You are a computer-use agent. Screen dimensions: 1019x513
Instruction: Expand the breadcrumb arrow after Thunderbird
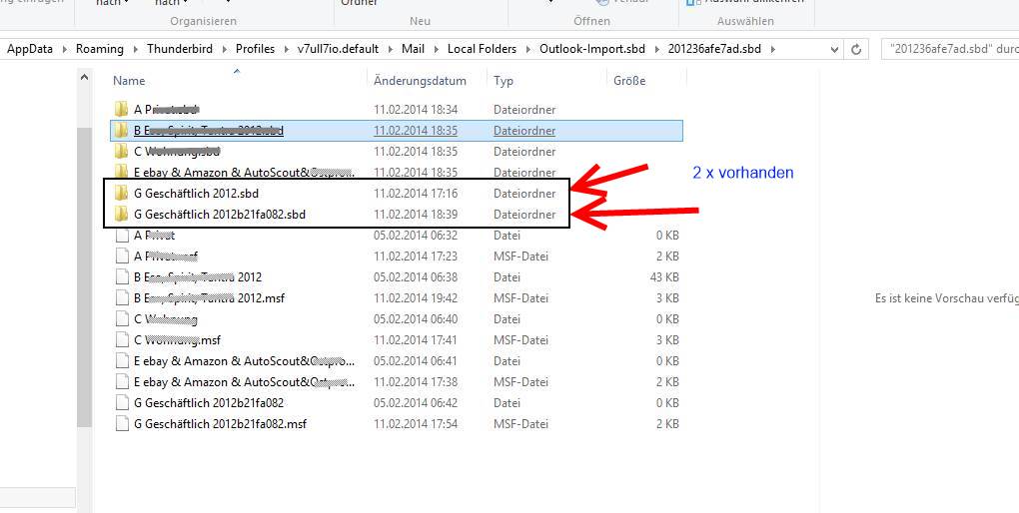click(x=224, y=49)
